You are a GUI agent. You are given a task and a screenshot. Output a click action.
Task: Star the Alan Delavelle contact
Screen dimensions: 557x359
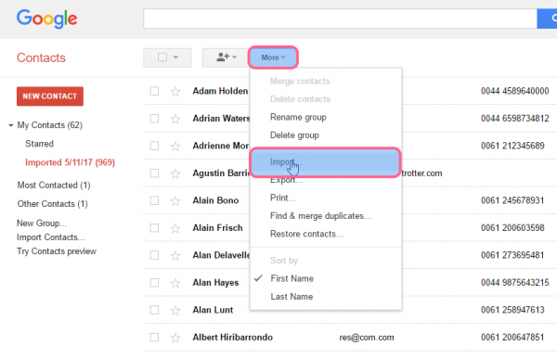point(175,255)
